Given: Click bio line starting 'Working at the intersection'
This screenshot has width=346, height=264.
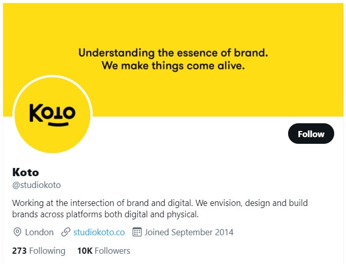Looking at the screenshot, I should pyautogui.click(x=160, y=203).
